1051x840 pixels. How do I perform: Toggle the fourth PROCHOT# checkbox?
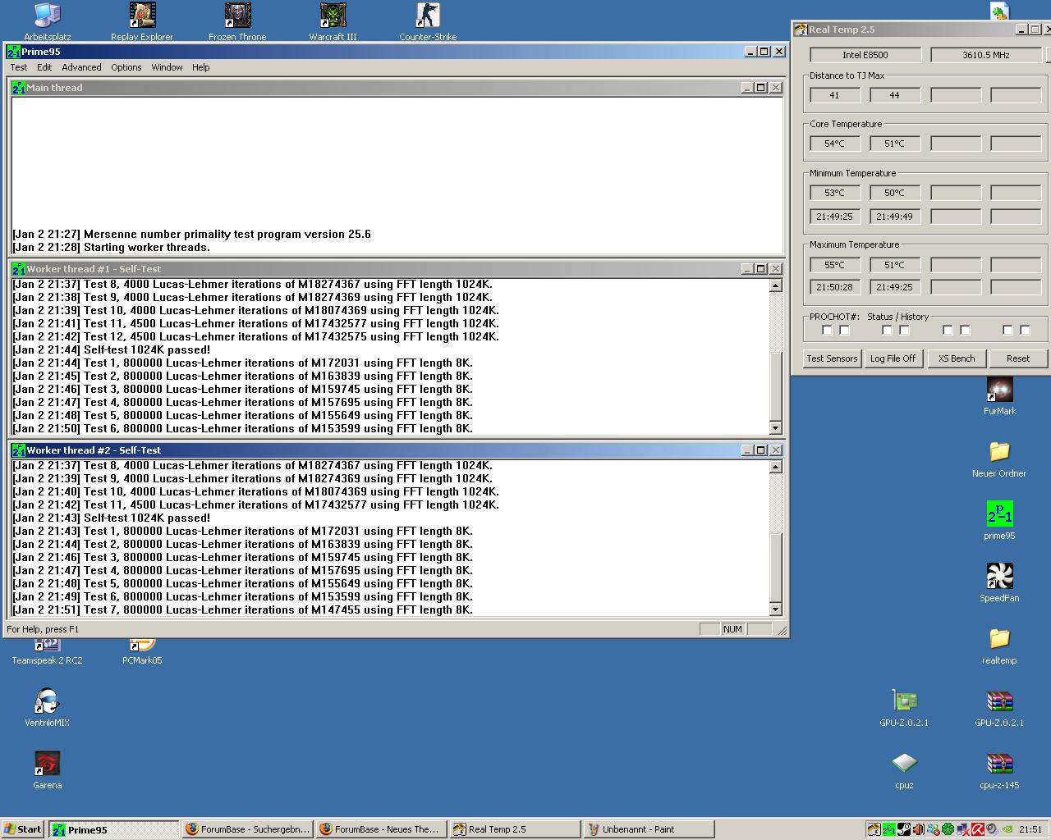tap(904, 331)
